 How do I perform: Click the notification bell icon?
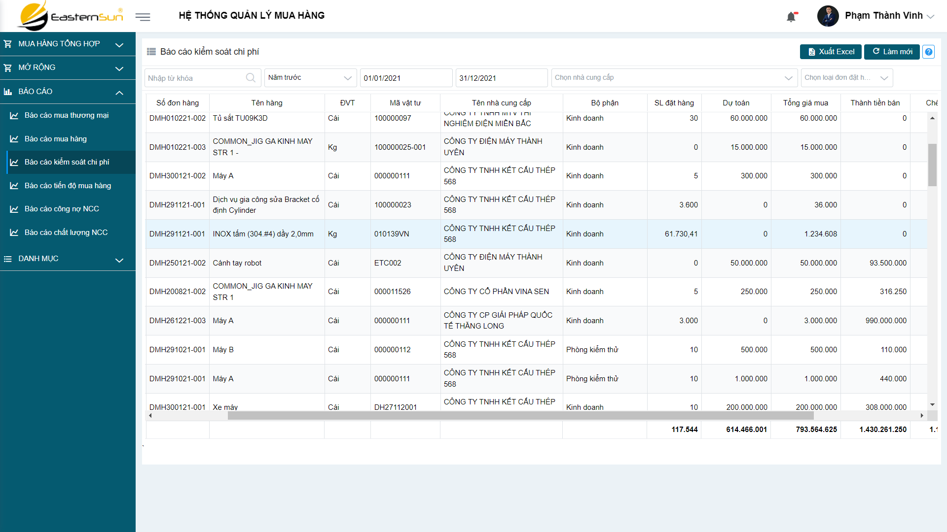[x=791, y=17]
